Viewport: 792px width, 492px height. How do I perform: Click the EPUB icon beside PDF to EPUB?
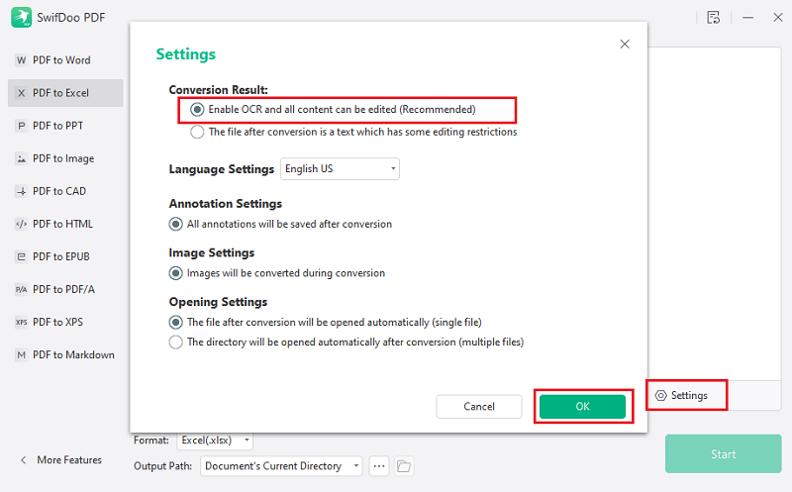coord(21,256)
